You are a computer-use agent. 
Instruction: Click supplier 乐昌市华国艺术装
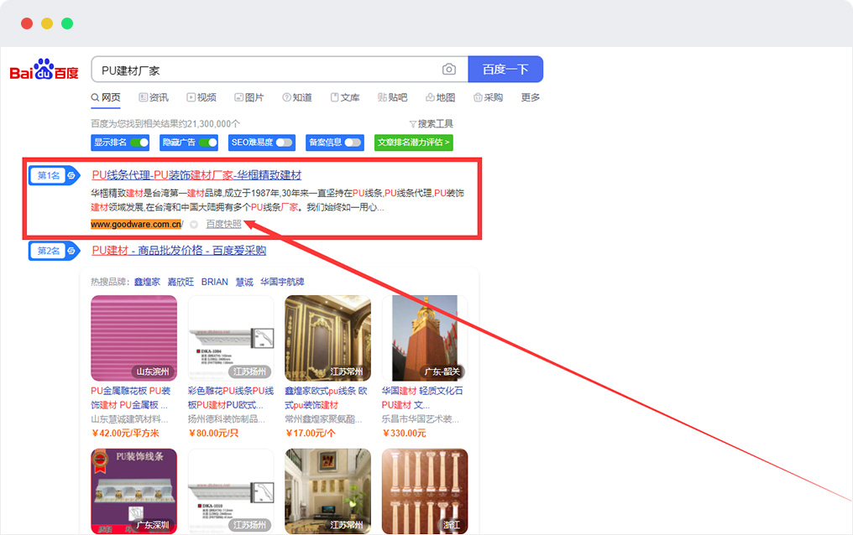(x=421, y=418)
